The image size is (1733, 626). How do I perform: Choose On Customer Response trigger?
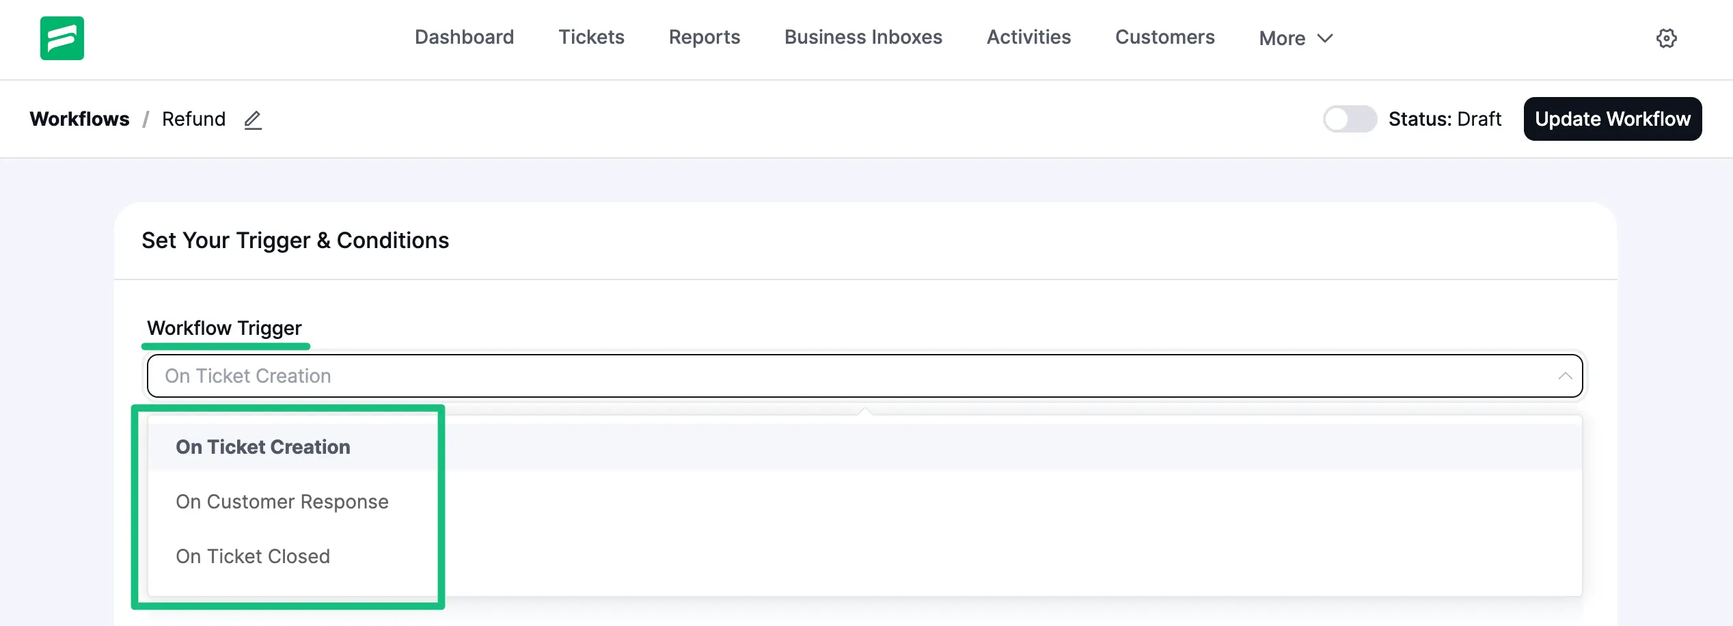[x=282, y=501]
